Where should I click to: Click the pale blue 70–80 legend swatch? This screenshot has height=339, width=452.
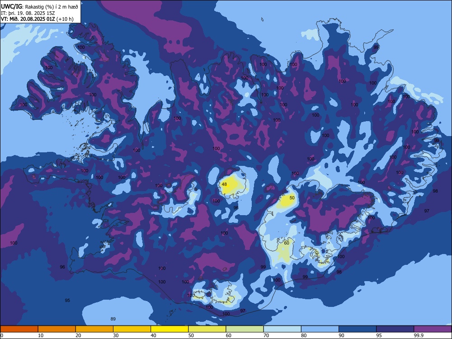(x=282, y=329)
